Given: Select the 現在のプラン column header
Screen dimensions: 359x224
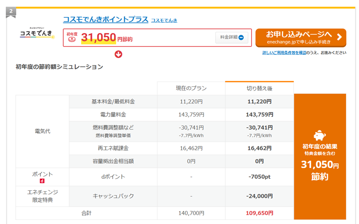Looking at the screenshot, I should pos(191,88).
